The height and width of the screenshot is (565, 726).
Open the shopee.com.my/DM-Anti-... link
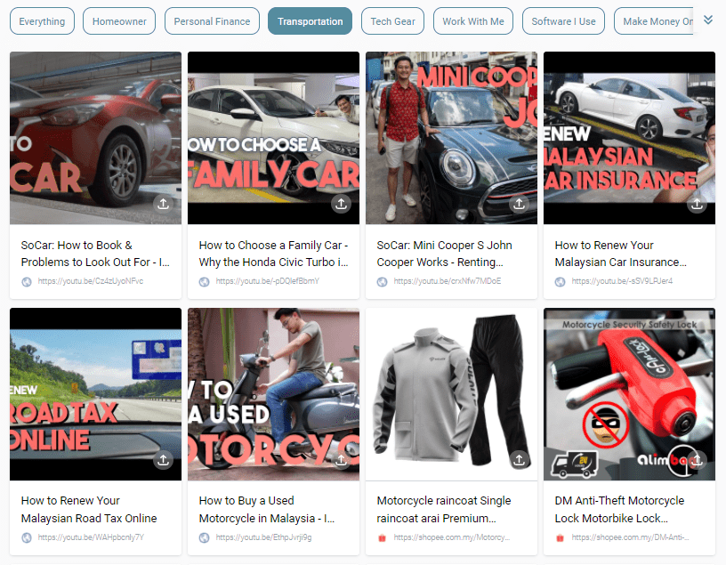click(630, 537)
